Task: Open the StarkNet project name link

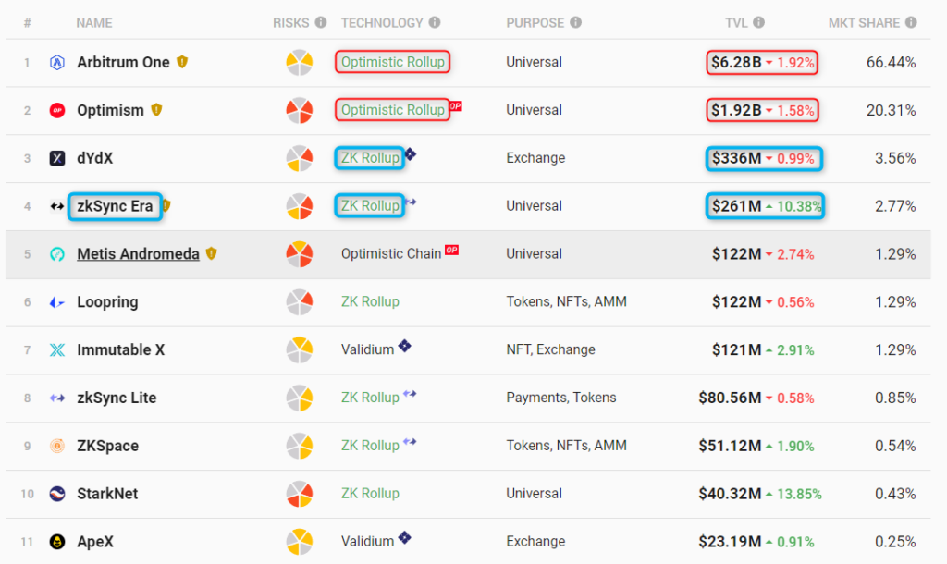Action: pos(107,494)
